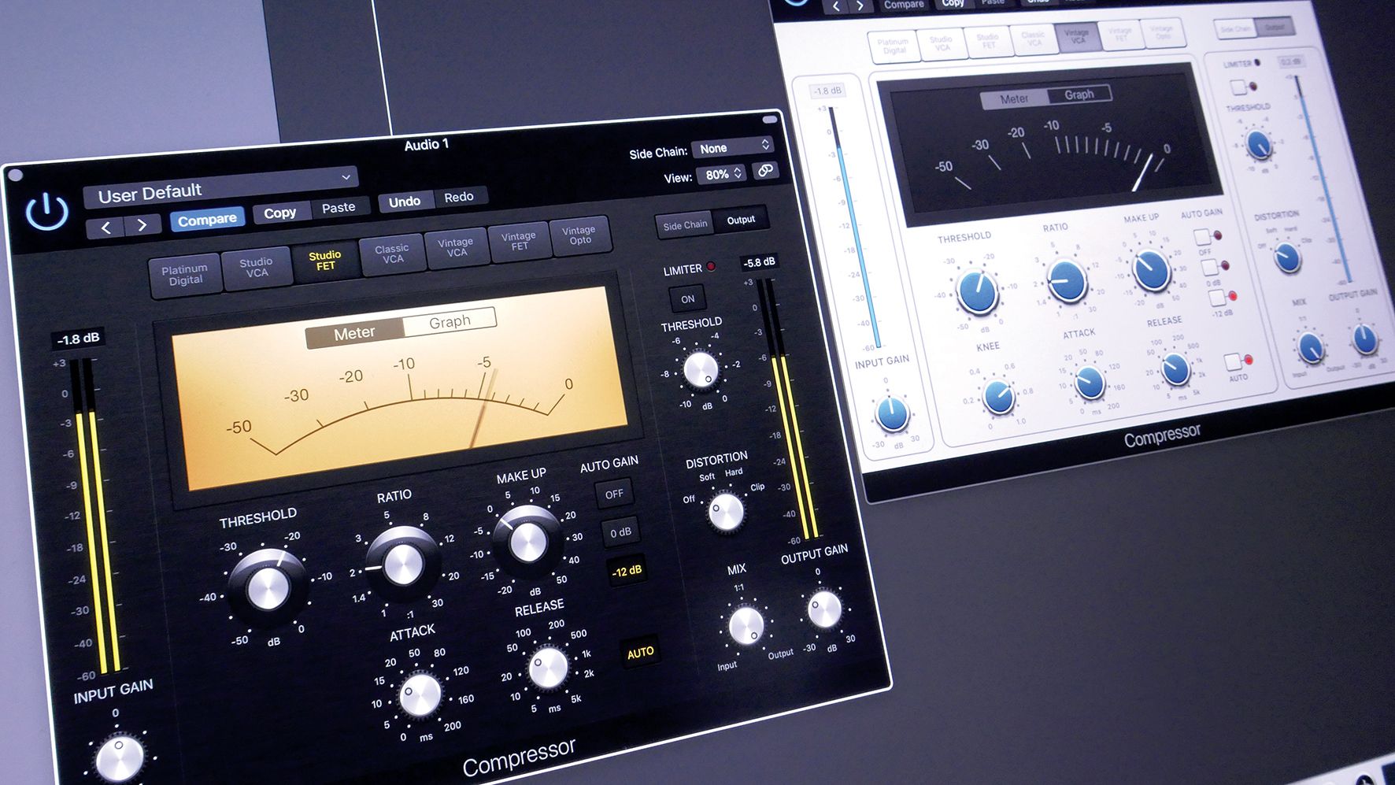Click Undo in the plugin header
The height and width of the screenshot is (785, 1395).
pyautogui.click(x=405, y=201)
